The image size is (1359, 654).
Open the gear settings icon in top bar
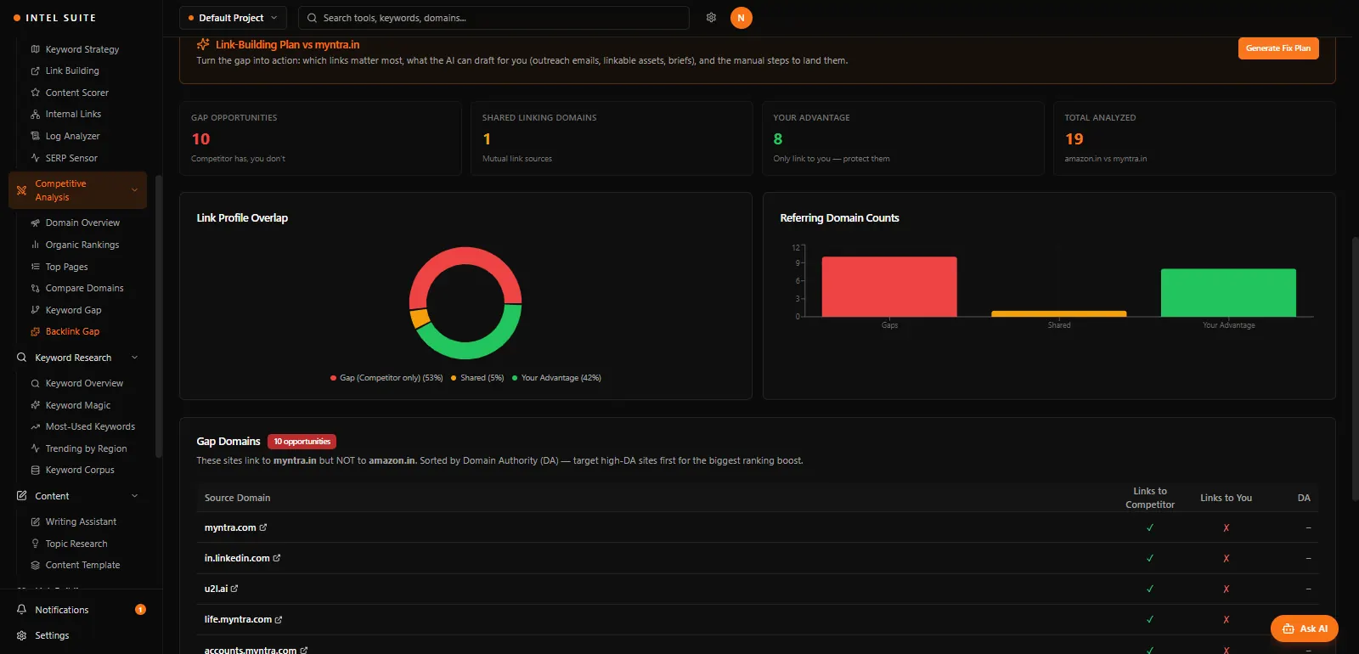[711, 18]
